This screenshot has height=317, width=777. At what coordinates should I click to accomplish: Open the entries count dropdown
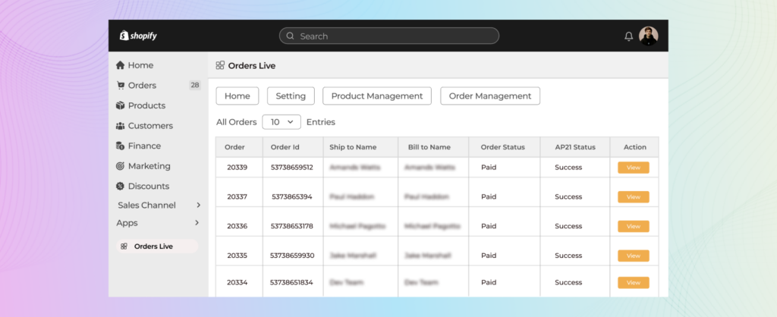pos(282,122)
